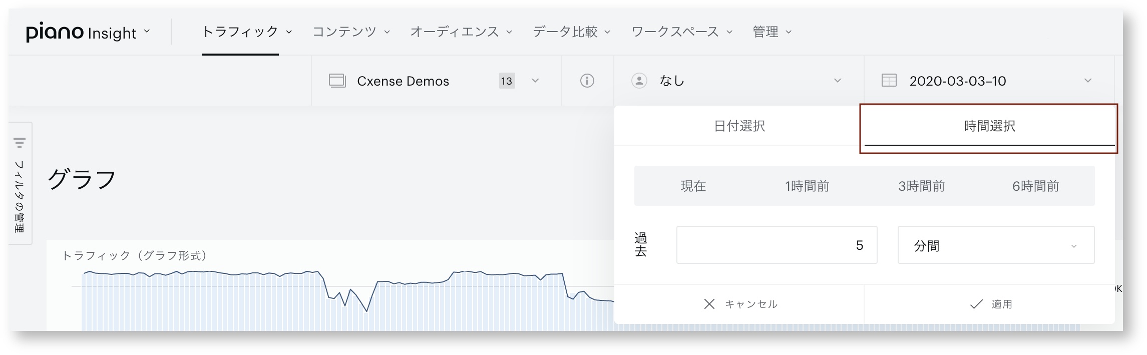Open the なし segment dropdown
This screenshot has width=1147, height=355.
click(x=837, y=81)
